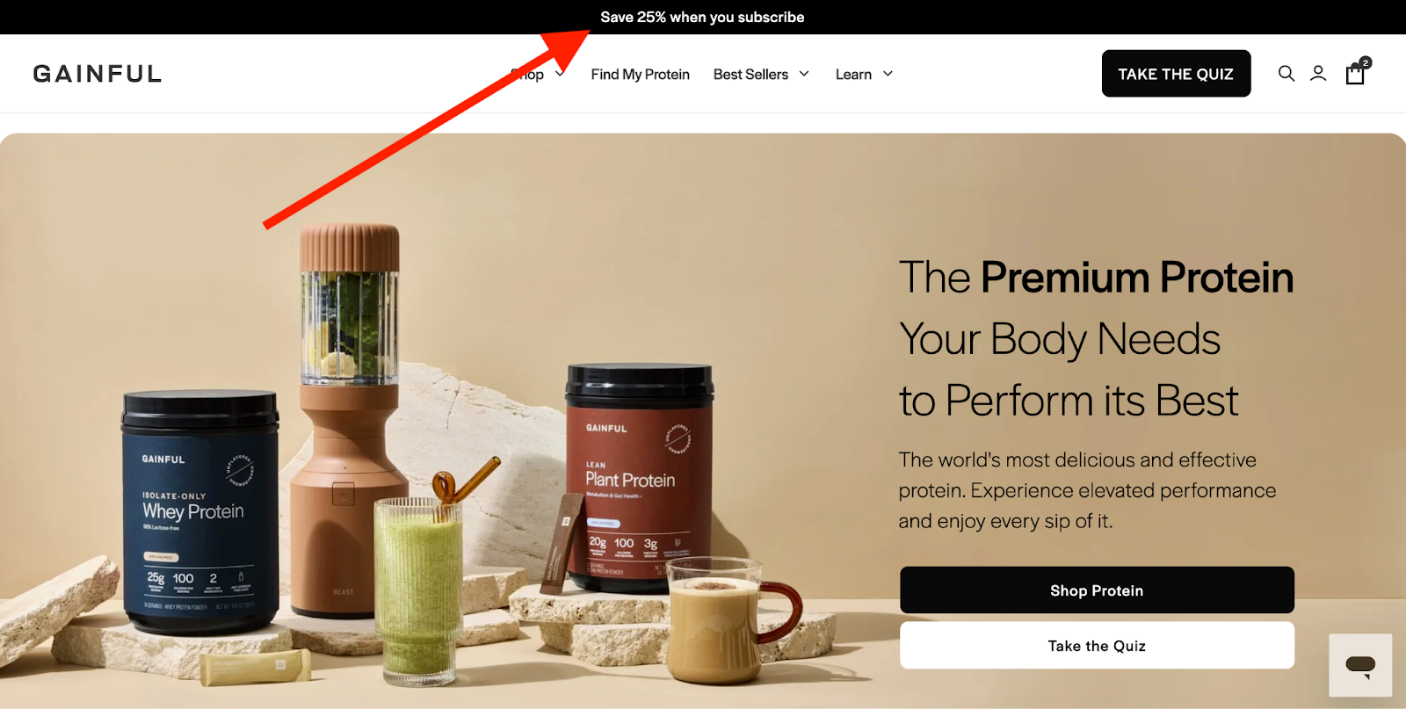Open the Learn menu item
The height and width of the screenshot is (709, 1406).
853,75
